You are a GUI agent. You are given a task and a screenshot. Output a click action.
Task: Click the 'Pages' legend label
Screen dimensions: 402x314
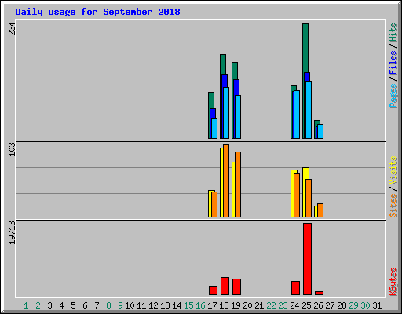point(393,96)
